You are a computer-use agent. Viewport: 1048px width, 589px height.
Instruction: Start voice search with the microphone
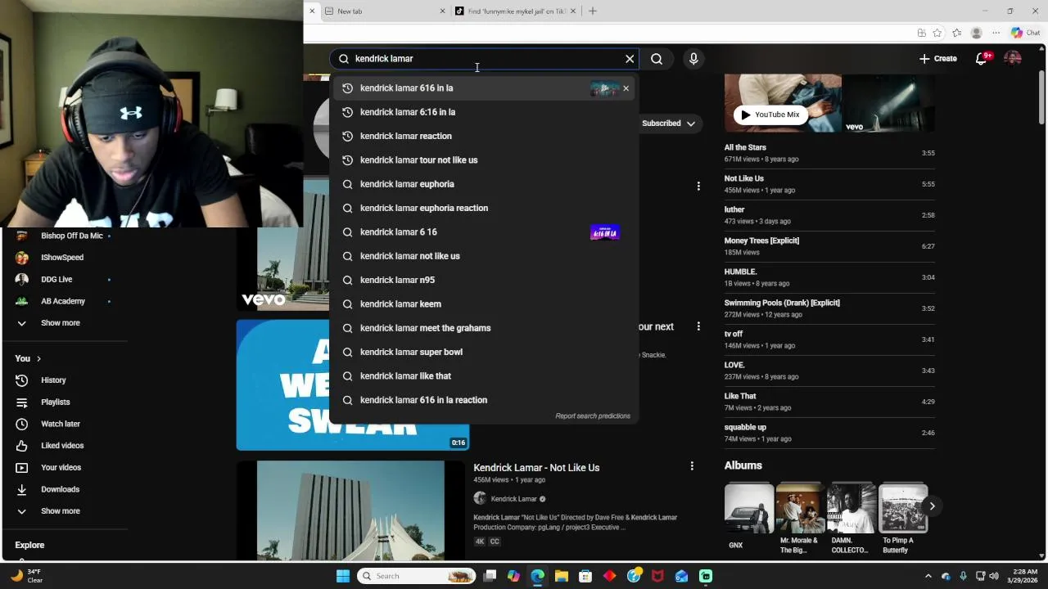pos(693,59)
